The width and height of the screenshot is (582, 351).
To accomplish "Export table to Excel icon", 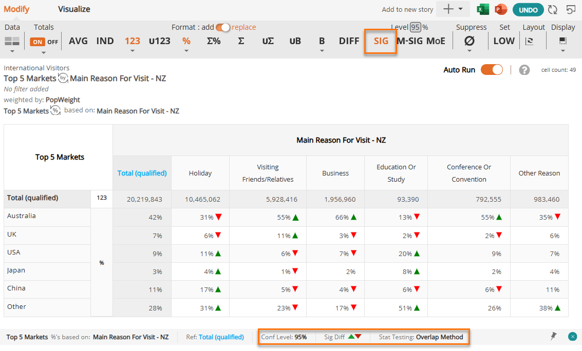I will (x=482, y=9).
